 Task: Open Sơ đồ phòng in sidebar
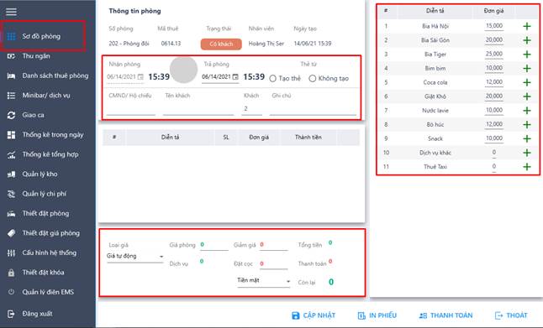coord(41,36)
